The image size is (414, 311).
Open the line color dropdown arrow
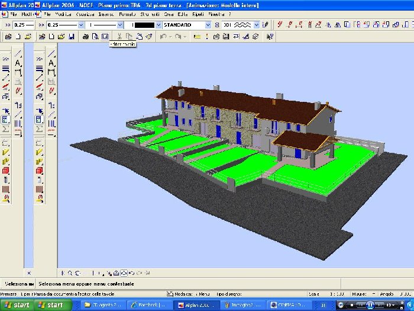159,25
